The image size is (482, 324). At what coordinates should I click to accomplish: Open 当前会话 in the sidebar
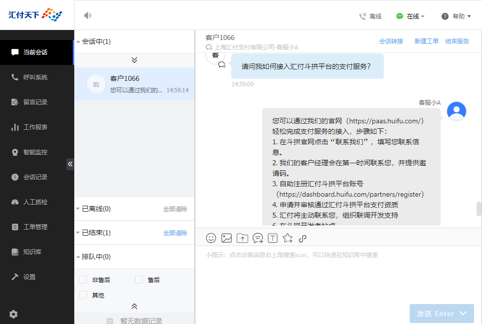(37, 52)
